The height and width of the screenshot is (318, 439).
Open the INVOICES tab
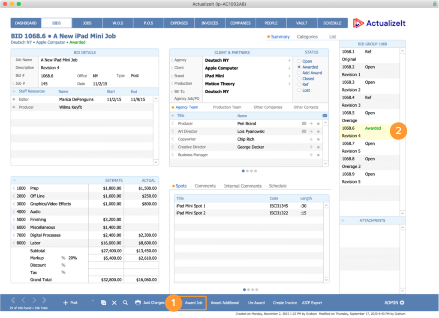coord(210,23)
